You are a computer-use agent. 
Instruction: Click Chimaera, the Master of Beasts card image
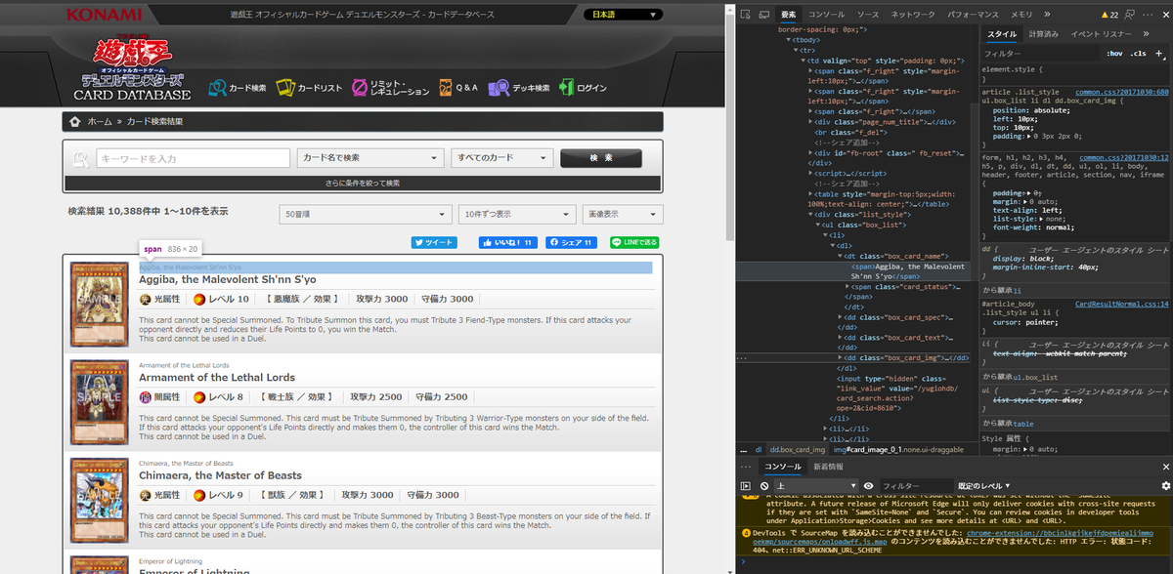100,501
